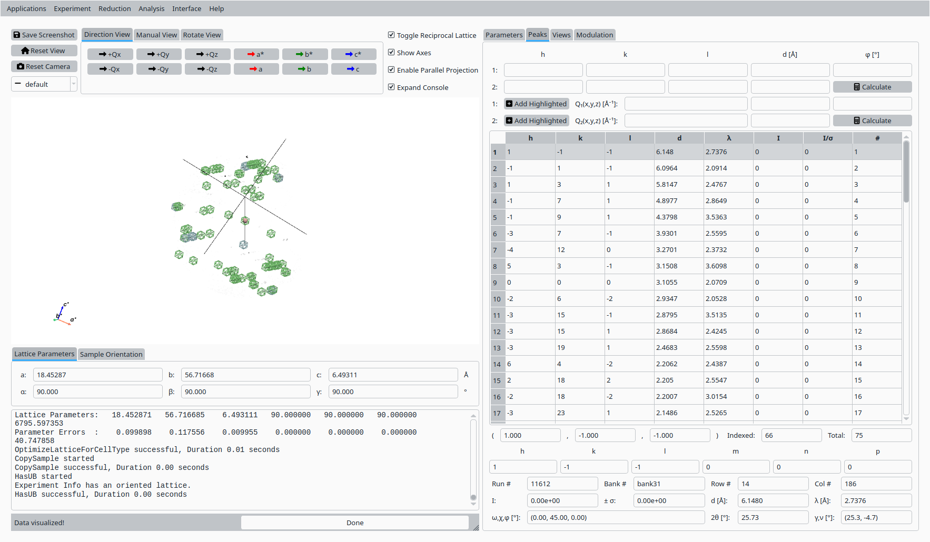The width and height of the screenshot is (930, 542).
Task: Reset view using the home icon button
Action: point(25,51)
